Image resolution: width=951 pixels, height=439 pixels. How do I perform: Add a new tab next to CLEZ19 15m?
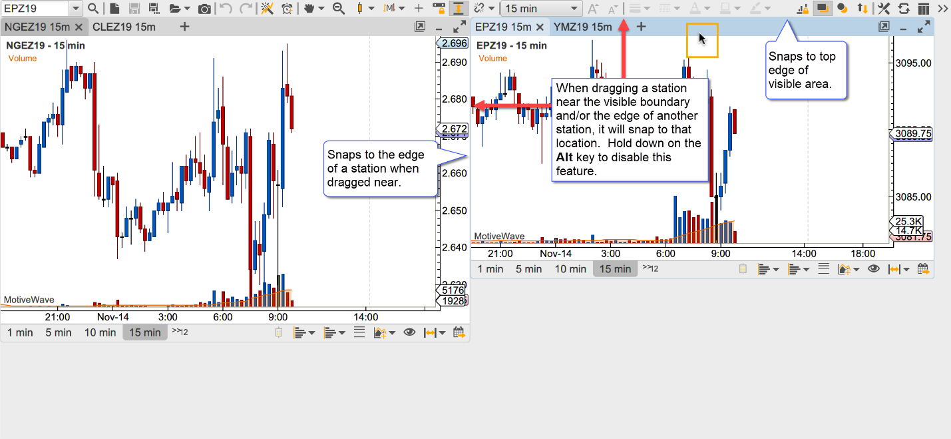tap(184, 27)
